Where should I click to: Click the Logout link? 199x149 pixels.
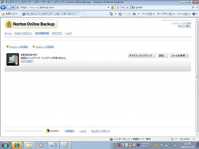coord(57,33)
